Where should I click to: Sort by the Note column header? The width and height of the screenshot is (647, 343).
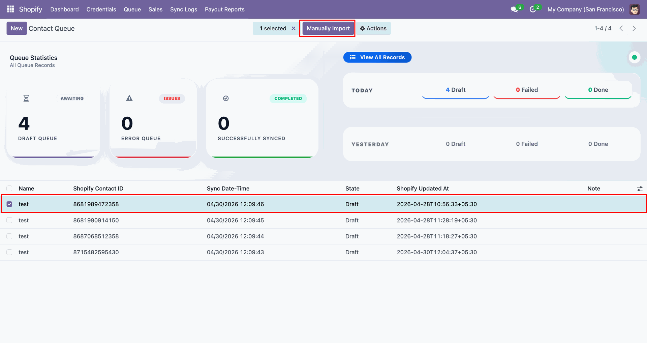point(594,189)
